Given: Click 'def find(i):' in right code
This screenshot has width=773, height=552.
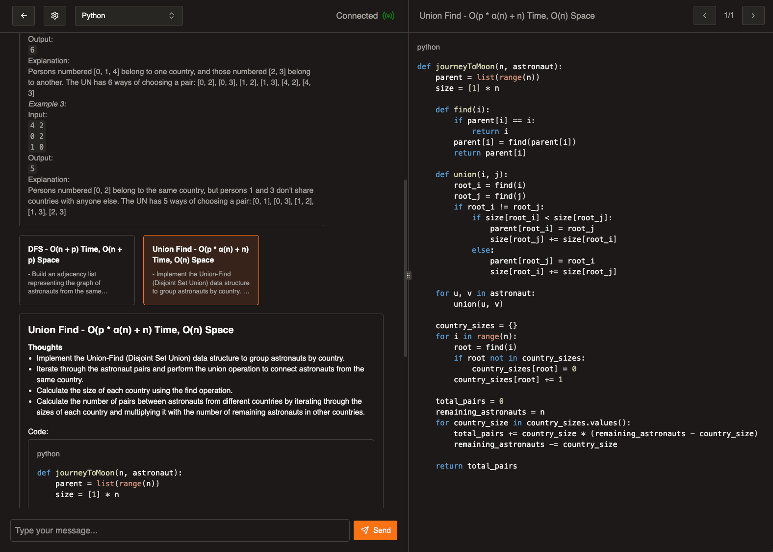Looking at the screenshot, I should [x=463, y=110].
